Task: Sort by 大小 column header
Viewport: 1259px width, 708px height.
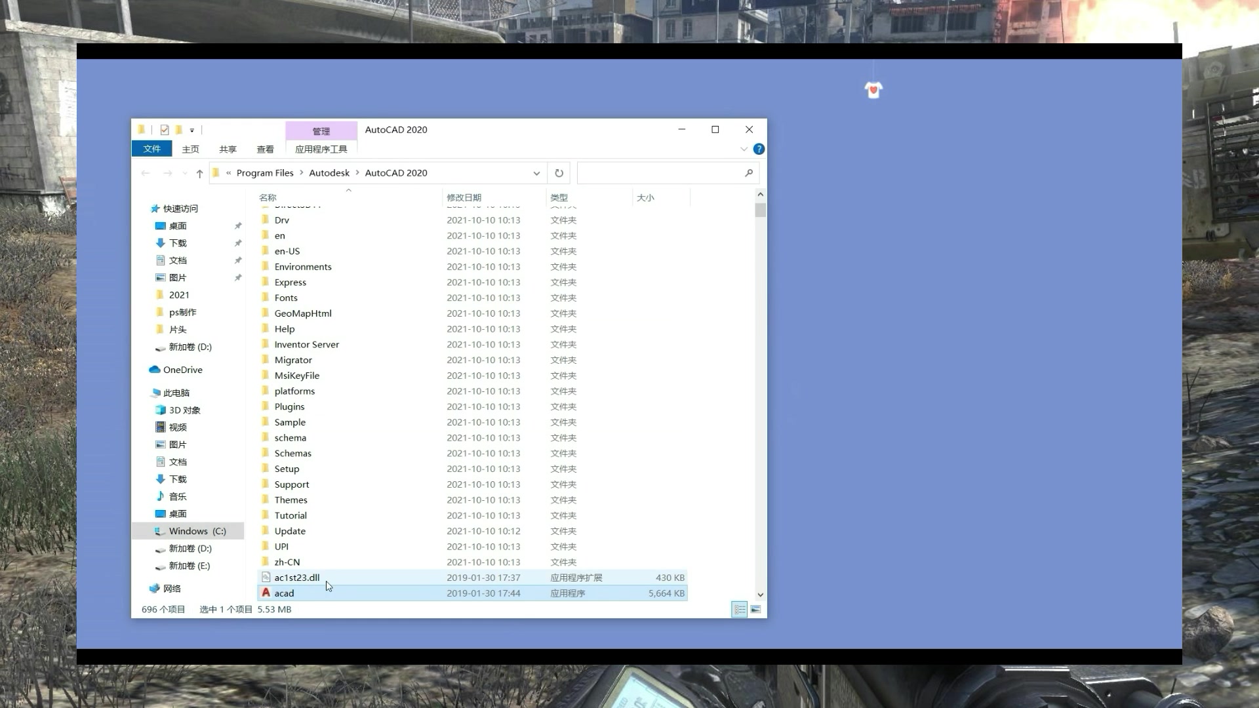Action: 661,197
